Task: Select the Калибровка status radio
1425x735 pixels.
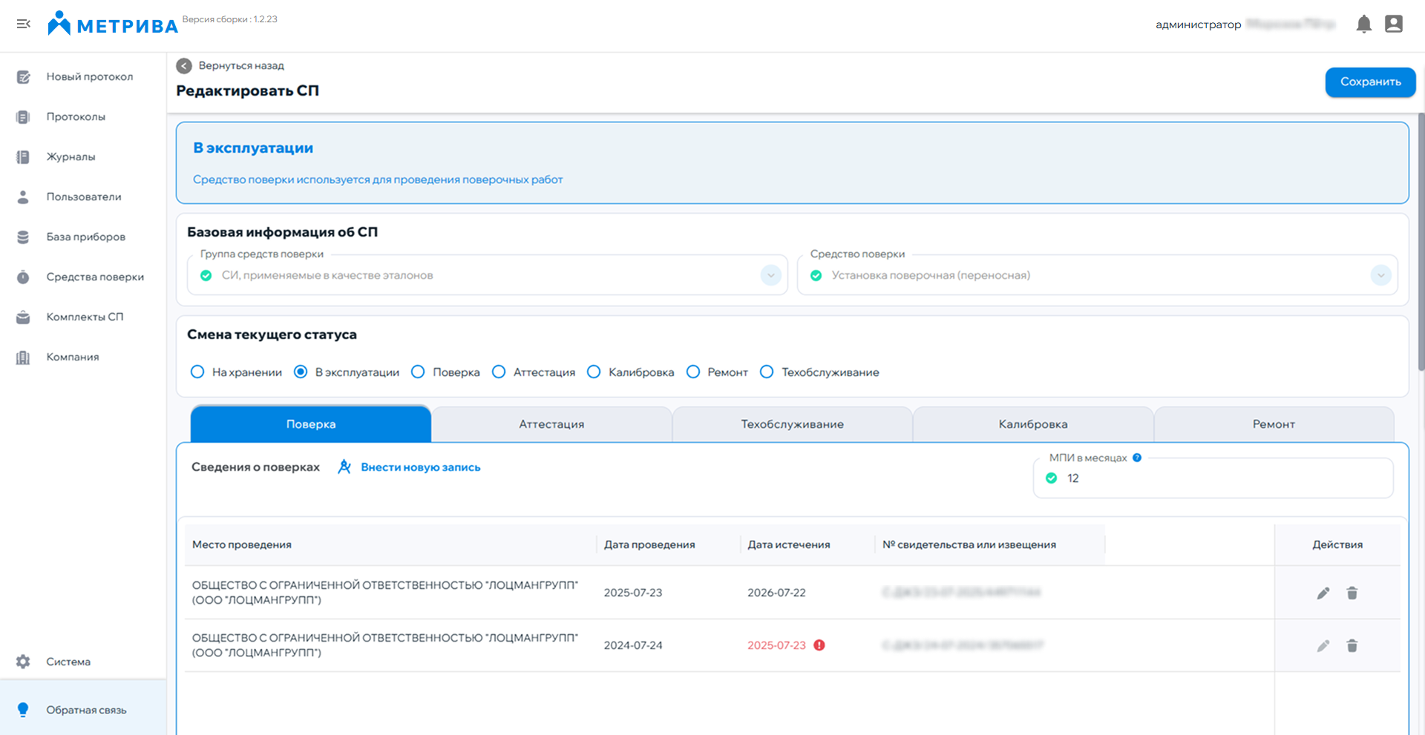Action: click(594, 372)
